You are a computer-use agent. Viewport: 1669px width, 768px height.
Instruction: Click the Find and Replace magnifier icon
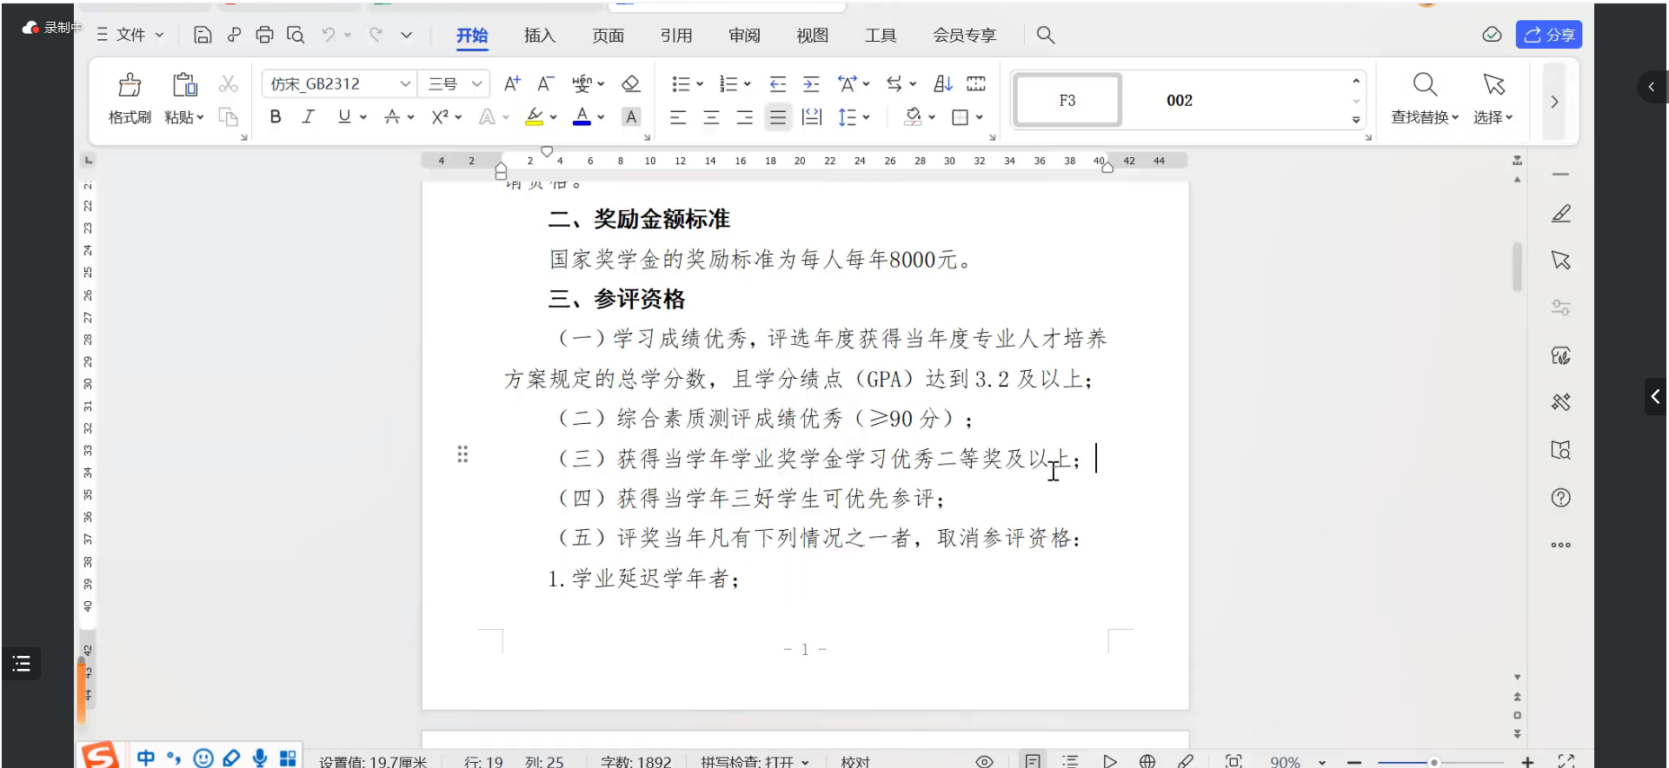point(1424,85)
